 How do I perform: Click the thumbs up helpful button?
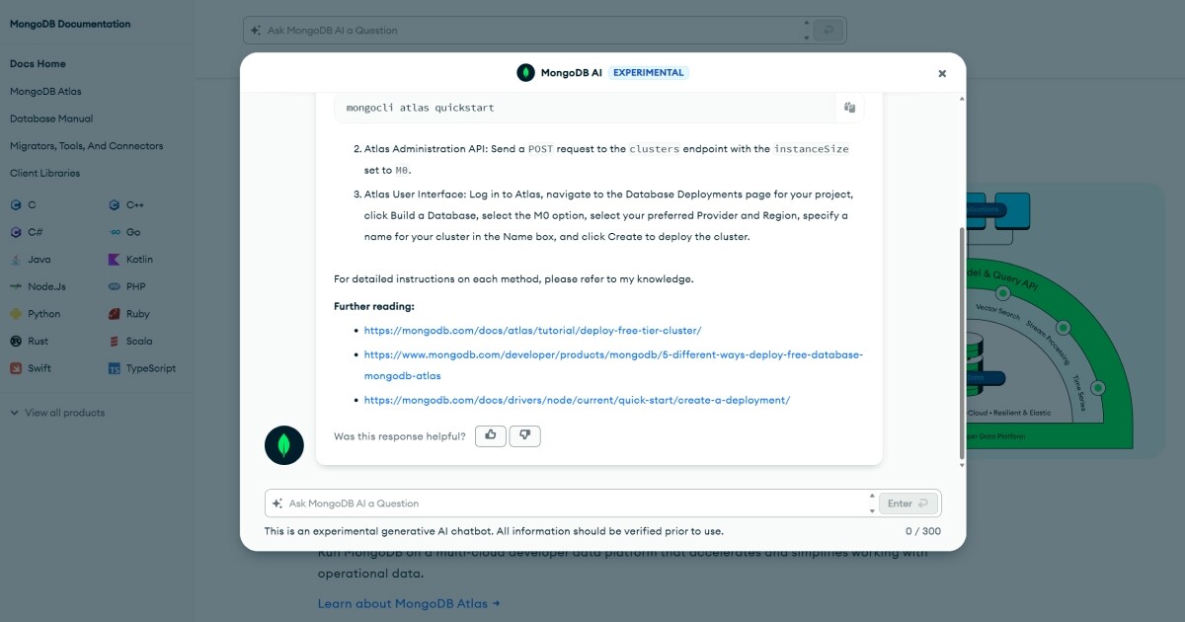pyautogui.click(x=491, y=435)
